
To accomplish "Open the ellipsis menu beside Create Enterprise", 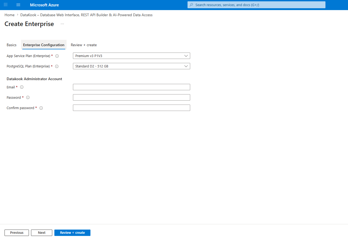I will pos(62,24).
